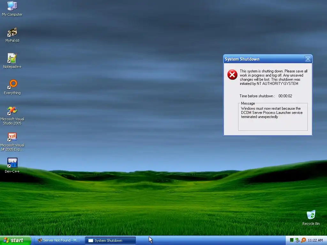Click the Safely Remove Hardware tray icon
The image size is (327, 245).
point(297,240)
